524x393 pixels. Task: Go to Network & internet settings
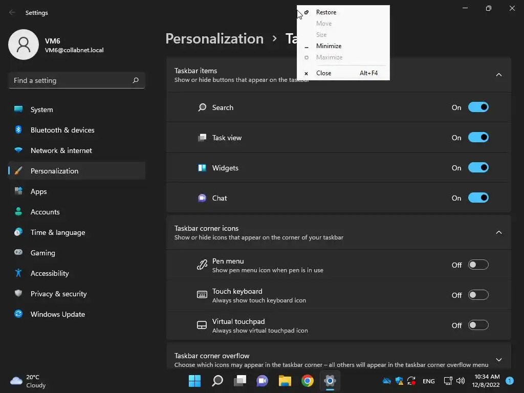[77, 150]
